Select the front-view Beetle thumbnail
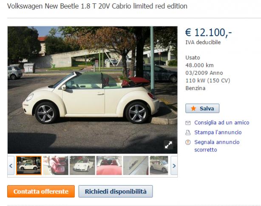Image resolution: width=261 pixels, height=206 pixels. (82, 165)
